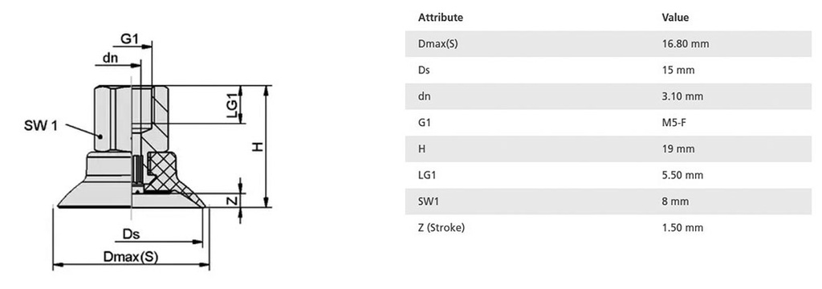This screenshot has height=289, width=822.
Task: Click the Dmax(S) dimension label on drawing
Action: pos(131,257)
